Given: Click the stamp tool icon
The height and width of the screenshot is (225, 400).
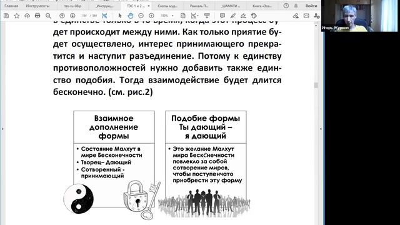Looking at the screenshot, I should point(254,16).
